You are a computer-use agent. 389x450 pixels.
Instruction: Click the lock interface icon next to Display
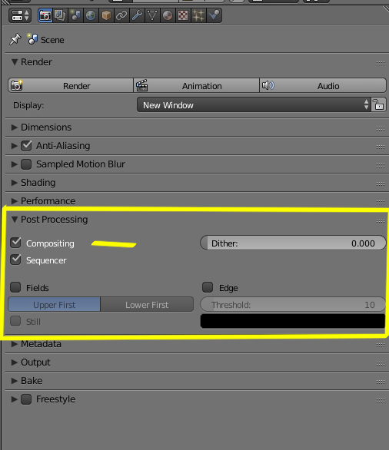tap(379, 104)
